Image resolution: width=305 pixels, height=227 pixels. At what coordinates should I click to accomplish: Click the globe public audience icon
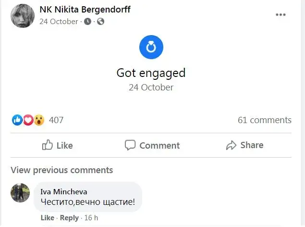(x=100, y=22)
